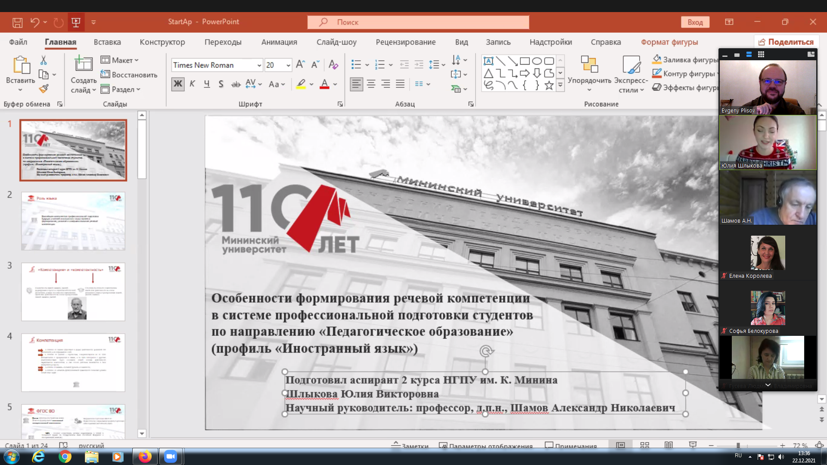Select the oval shape
The image size is (827, 465).
(x=537, y=61)
